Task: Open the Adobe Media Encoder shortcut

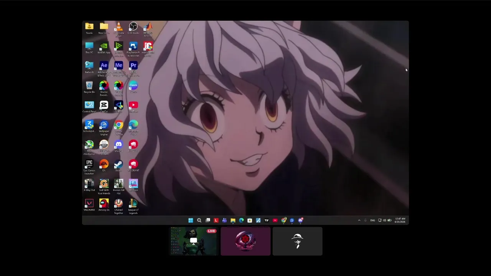Action: [119, 68]
